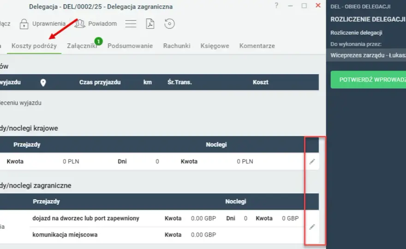Image resolution: width=406 pixels, height=249 pixels.
Task: Click dojazd na dworzec lub port zapewniony
Action: pyautogui.click(x=86, y=218)
